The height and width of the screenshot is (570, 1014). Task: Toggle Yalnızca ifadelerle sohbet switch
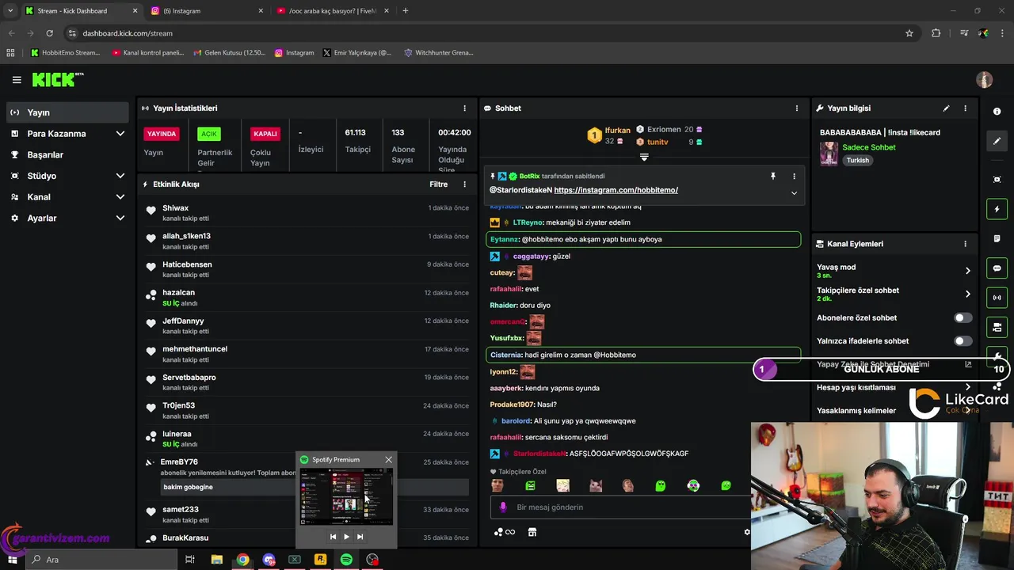click(x=963, y=340)
